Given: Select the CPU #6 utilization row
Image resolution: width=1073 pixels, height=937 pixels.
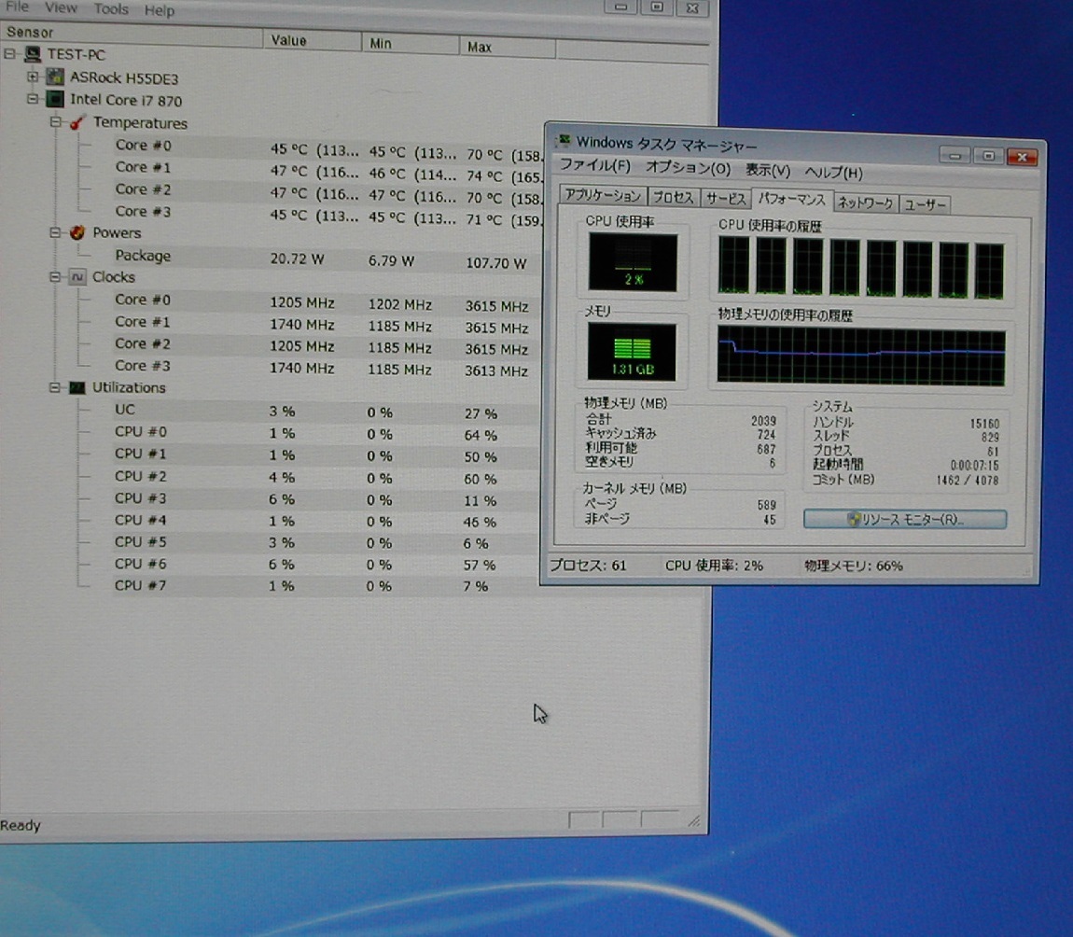Looking at the screenshot, I should [326, 565].
